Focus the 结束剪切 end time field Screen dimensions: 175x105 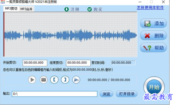coord(78,63)
